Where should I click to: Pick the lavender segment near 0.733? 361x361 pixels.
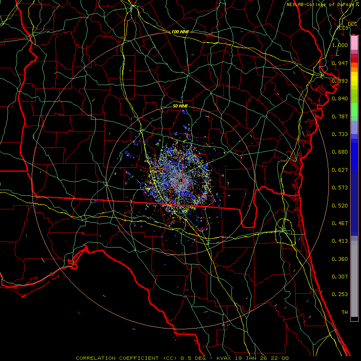pos(354,128)
